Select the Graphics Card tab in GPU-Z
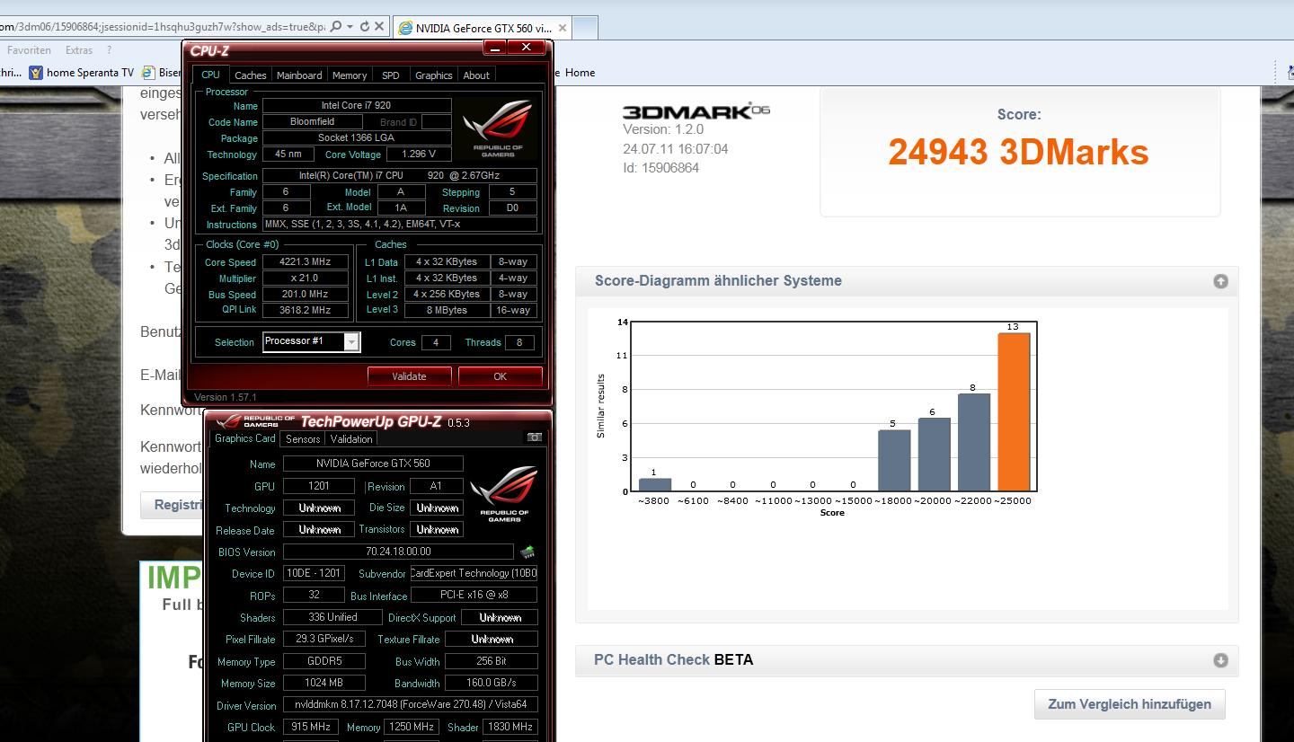 click(x=244, y=438)
